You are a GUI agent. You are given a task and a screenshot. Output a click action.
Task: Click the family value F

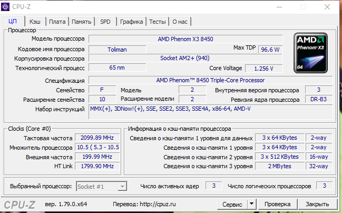(102, 90)
